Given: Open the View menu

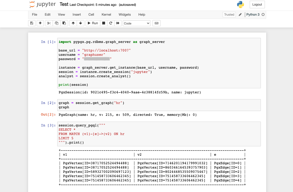Looking at the screenshot, I should [62, 15].
